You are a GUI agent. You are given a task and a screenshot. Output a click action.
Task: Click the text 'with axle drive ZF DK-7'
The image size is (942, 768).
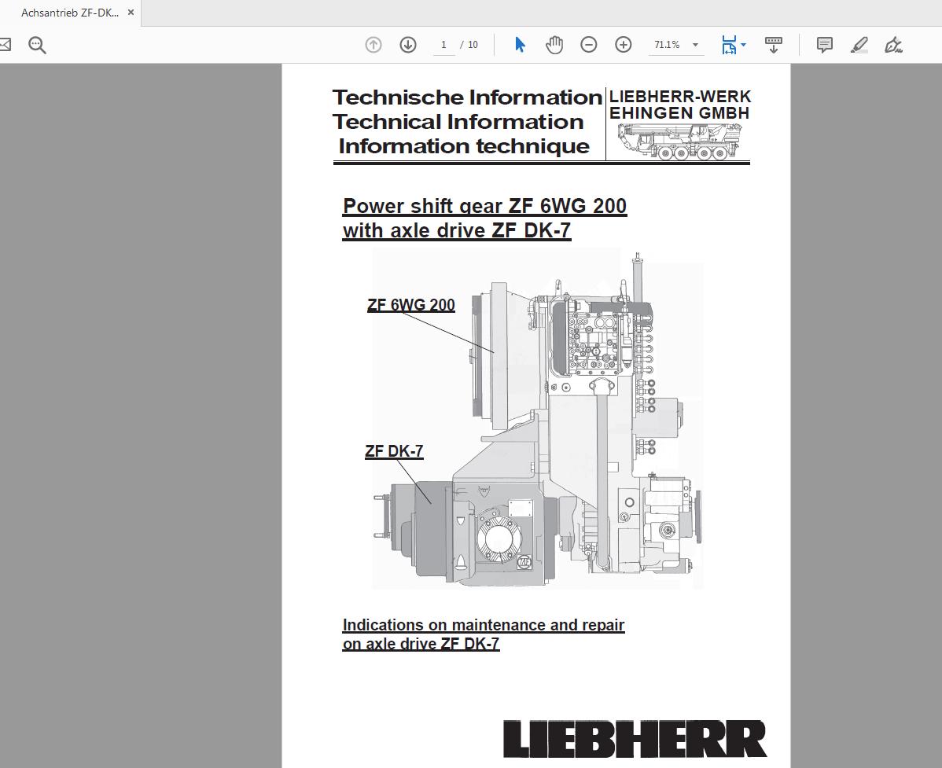[457, 230]
